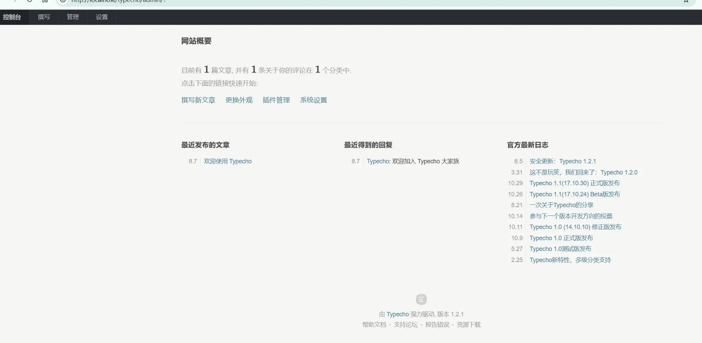Image resolution: width=702 pixels, height=343 pixels.
Task: Open the 设置 menu in the navbar
Action: coord(102,17)
